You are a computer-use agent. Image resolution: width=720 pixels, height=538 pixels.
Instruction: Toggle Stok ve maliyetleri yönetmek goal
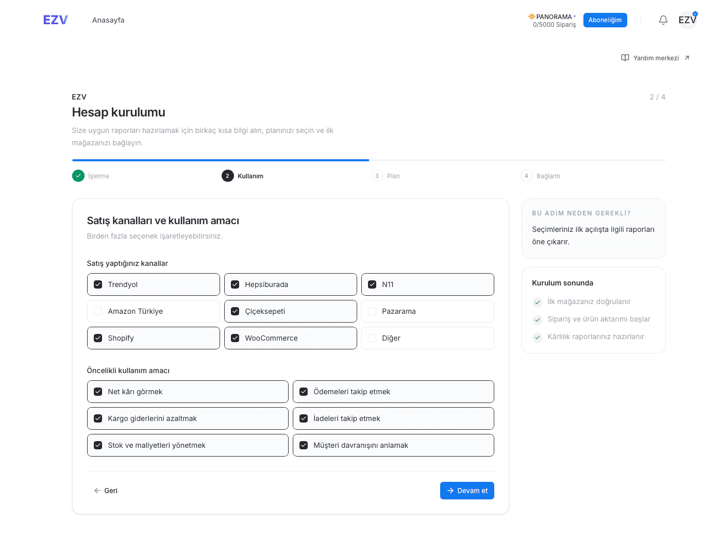(x=188, y=445)
